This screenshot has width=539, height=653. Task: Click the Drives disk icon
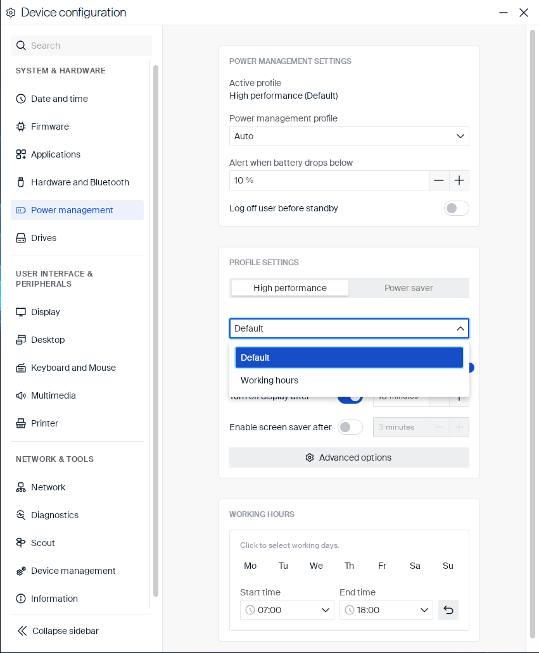pos(21,238)
